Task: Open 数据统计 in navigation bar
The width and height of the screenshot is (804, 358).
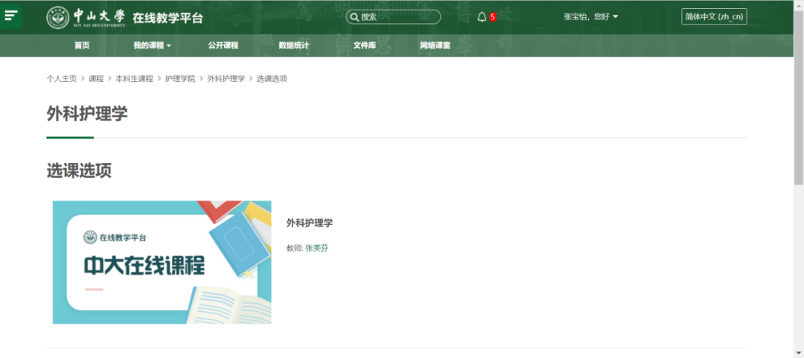Action: [x=294, y=45]
